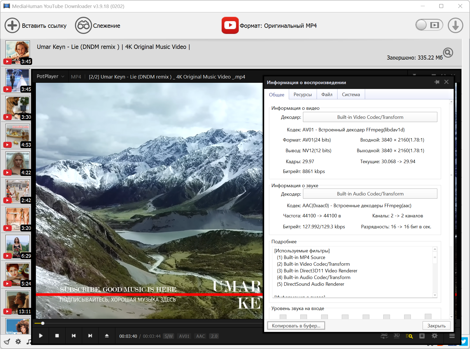Click MediaHuman settings gear at bottom left
The height and width of the screenshot is (349, 470).
[18, 342]
